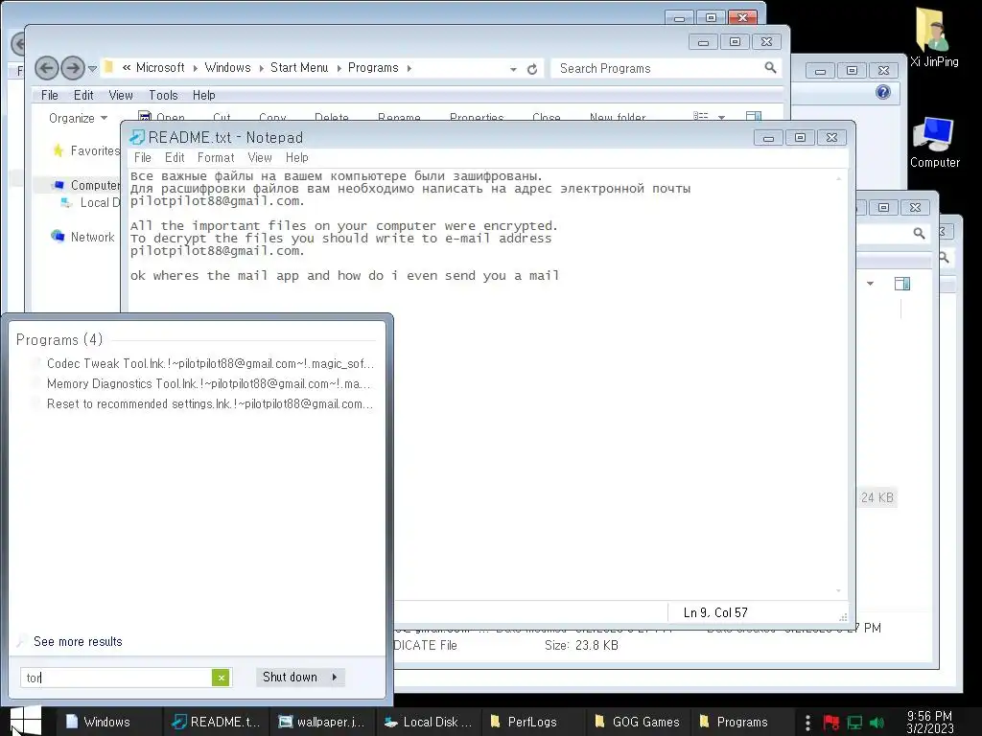982x736 pixels.
Task: Switch to wallpaper.j... taskbar item
Action: 322,722
